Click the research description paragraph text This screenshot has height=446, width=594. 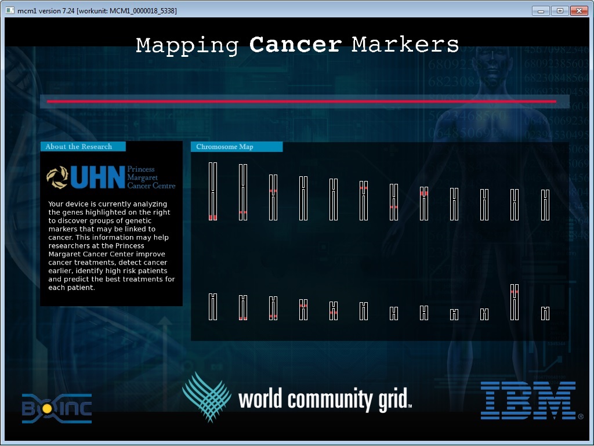tap(111, 246)
